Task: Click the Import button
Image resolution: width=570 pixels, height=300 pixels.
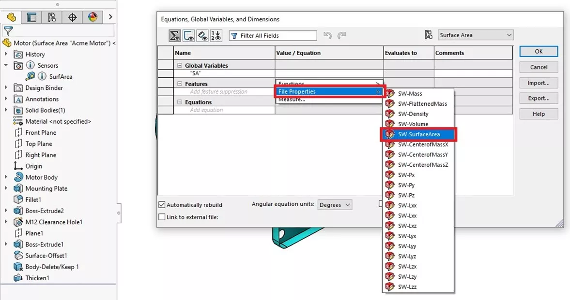Action: 538,83
